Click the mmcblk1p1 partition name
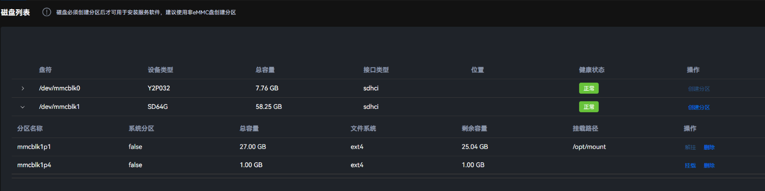Image resolution: width=765 pixels, height=191 pixels. tap(34, 147)
